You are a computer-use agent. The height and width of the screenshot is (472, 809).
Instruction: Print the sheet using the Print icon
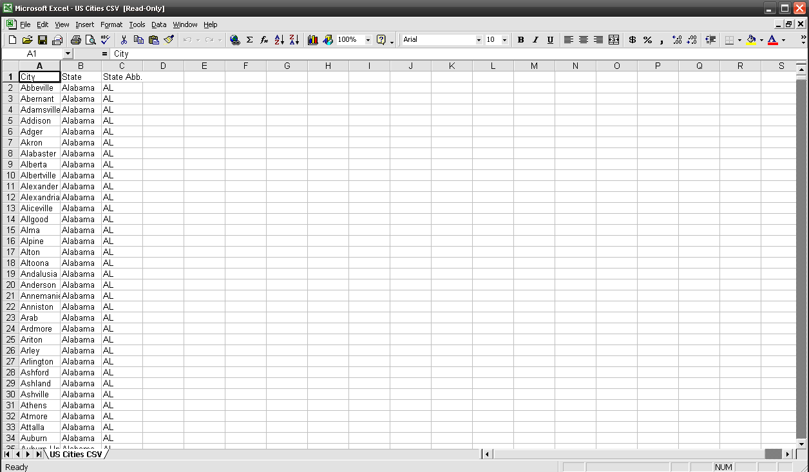click(75, 40)
